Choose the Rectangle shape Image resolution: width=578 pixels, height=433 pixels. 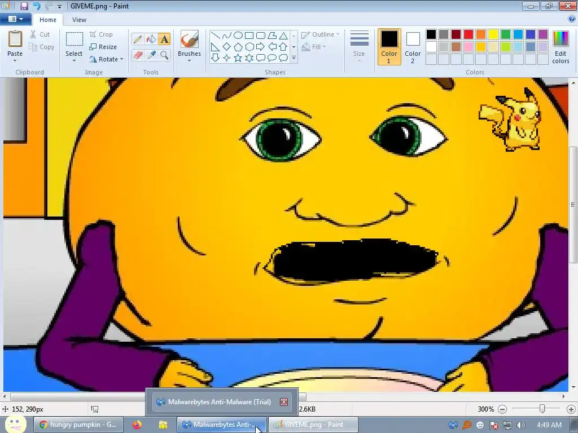[249, 36]
